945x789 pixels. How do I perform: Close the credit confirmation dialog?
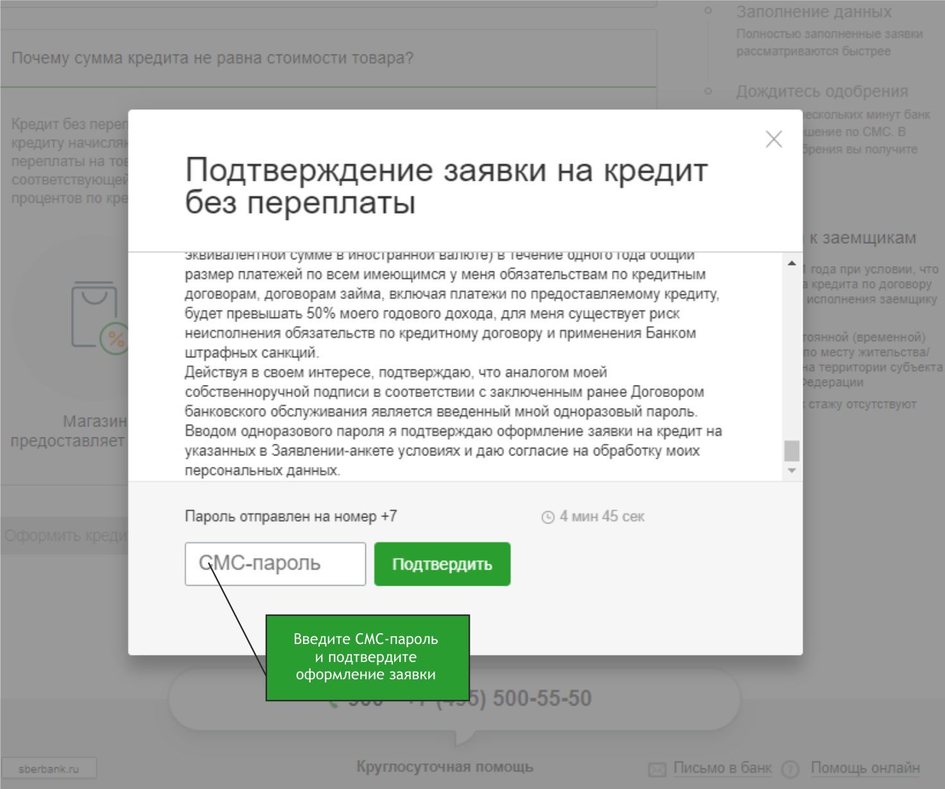[774, 139]
